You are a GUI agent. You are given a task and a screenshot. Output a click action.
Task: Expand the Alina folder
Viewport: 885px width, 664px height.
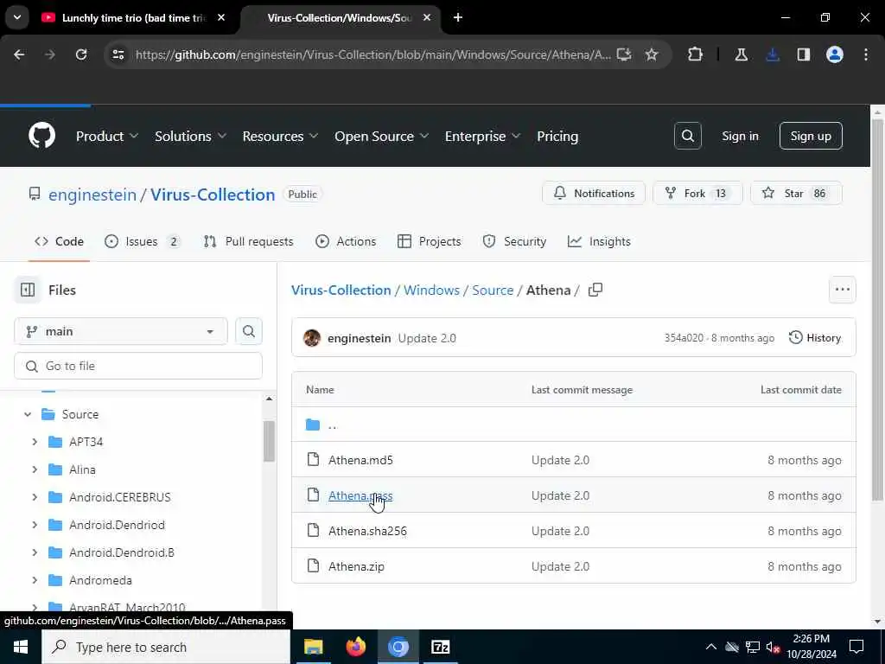pyautogui.click(x=35, y=469)
